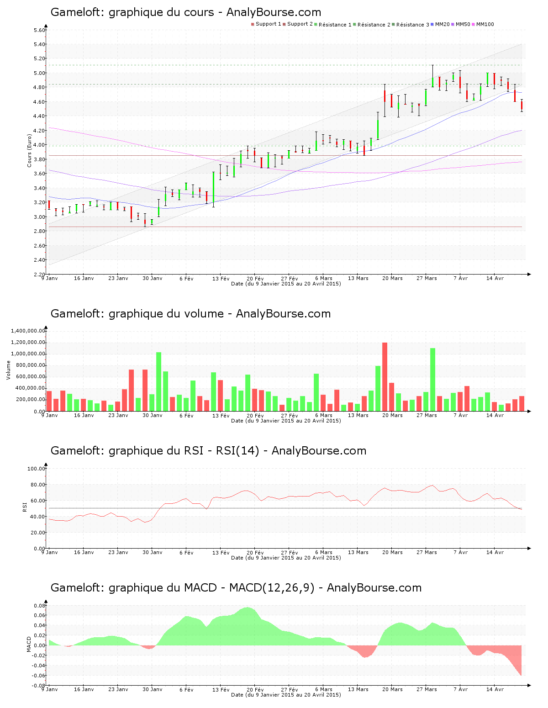Click the Support 1 legend color swatch
The image size is (548, 708).
click(x=253, y=24)
